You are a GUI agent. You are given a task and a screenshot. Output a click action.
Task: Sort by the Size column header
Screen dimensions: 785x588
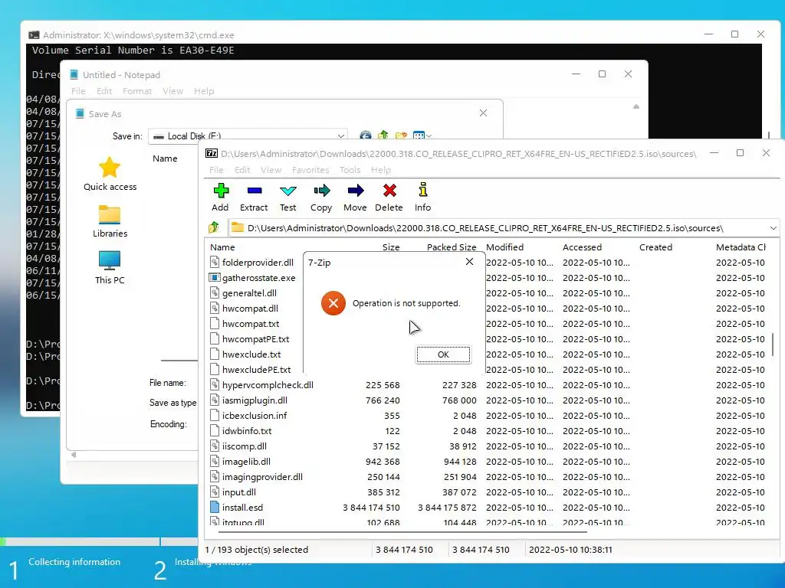[391, 247]
